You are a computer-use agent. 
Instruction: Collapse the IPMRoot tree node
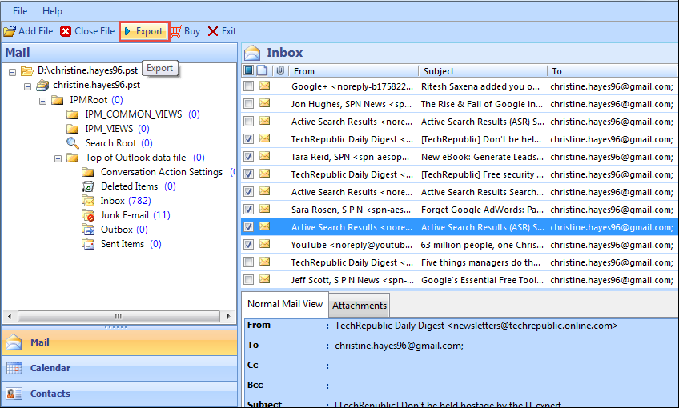pyautogui.click(x=43, y=101)
